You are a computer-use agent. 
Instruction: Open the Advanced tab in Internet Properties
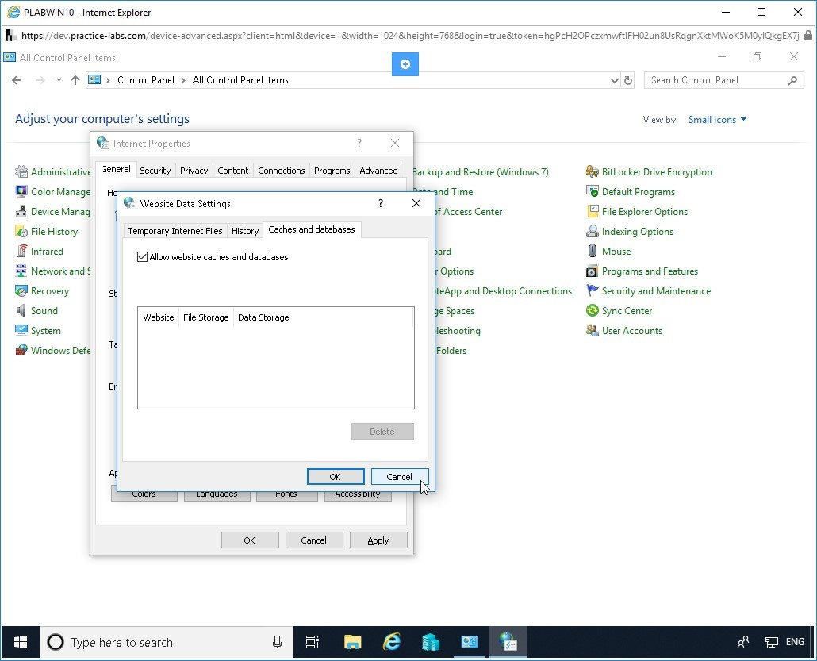[x=378, y=171]
